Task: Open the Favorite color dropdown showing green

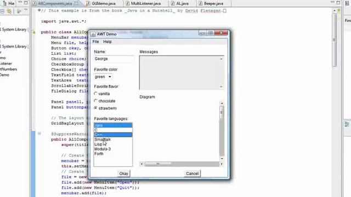Action: (103, 77)
